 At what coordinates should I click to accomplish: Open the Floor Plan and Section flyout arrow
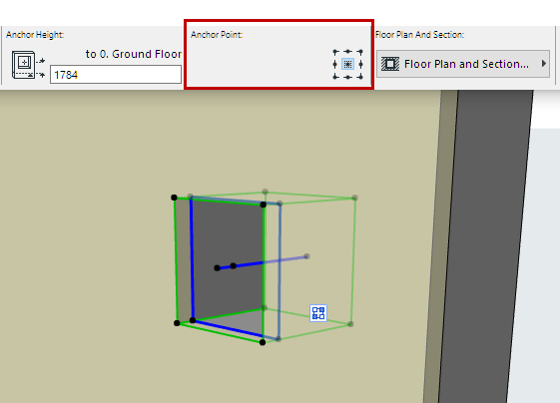pos(544,64)
